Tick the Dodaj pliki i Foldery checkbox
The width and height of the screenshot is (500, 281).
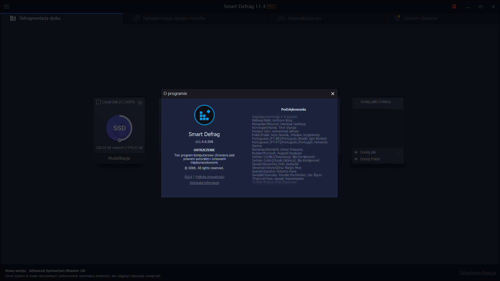pyautogui.click(x=357, y=102)
